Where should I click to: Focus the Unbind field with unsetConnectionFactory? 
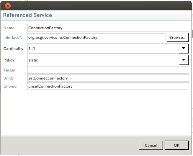point(108,86)
